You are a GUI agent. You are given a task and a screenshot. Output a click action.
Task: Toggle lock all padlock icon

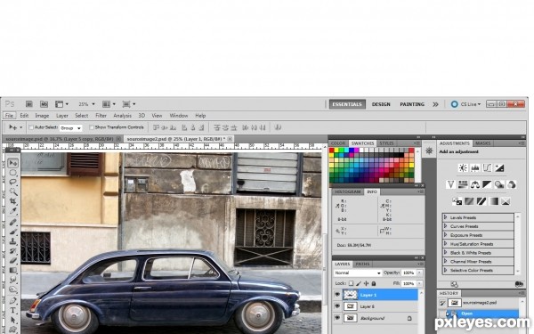click(x=374, y=283)
